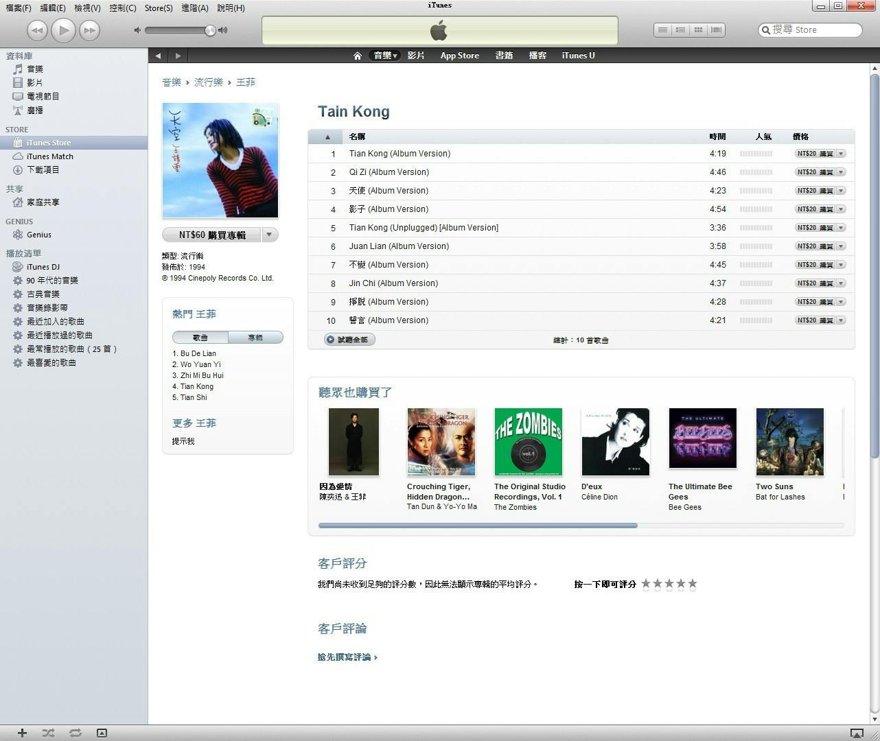This screenshot has height=741, width=880.
Task: Switch to the iTunes U tab
Action: 578,56
